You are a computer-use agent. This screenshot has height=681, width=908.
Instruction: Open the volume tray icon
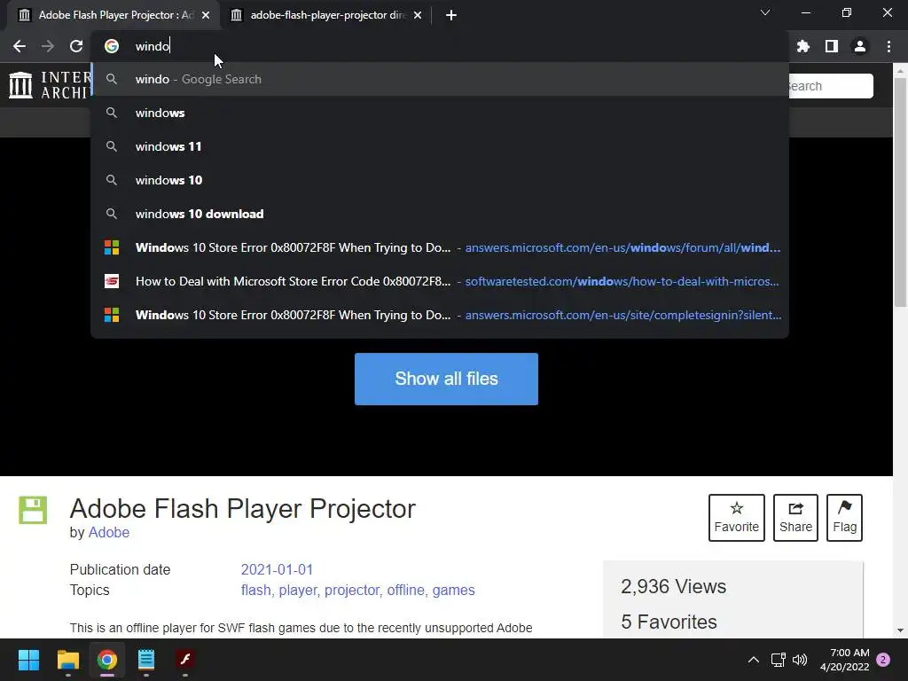pyautogui.click(x=800, y=660)
